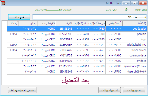Screen dimensions: 148x96
Task: Click the C12C7752 CRC value cell
Action: point(64,66)
